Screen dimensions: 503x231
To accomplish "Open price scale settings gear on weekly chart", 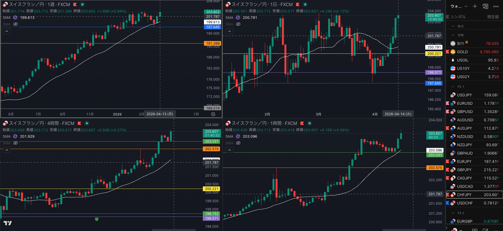I will (213, 114).
